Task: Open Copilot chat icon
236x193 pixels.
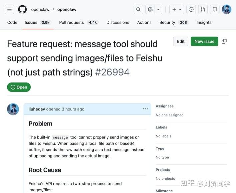Action: tap(150, 9)
